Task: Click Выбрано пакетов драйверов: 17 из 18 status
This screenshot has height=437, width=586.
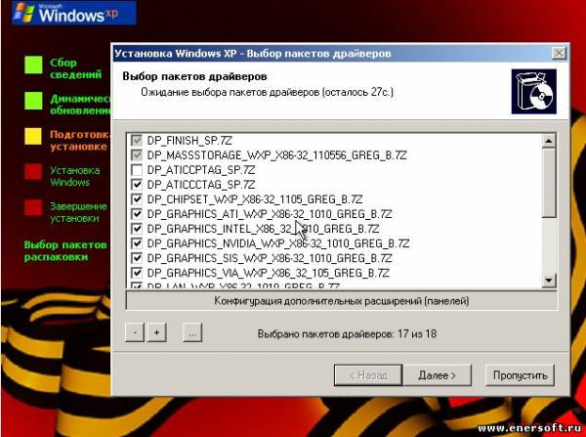Action: pos(347,333)
